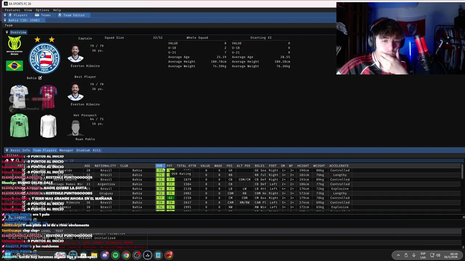Open OBS Studio from the taskbar
465x261 pixels.
[x=137, y=255]
